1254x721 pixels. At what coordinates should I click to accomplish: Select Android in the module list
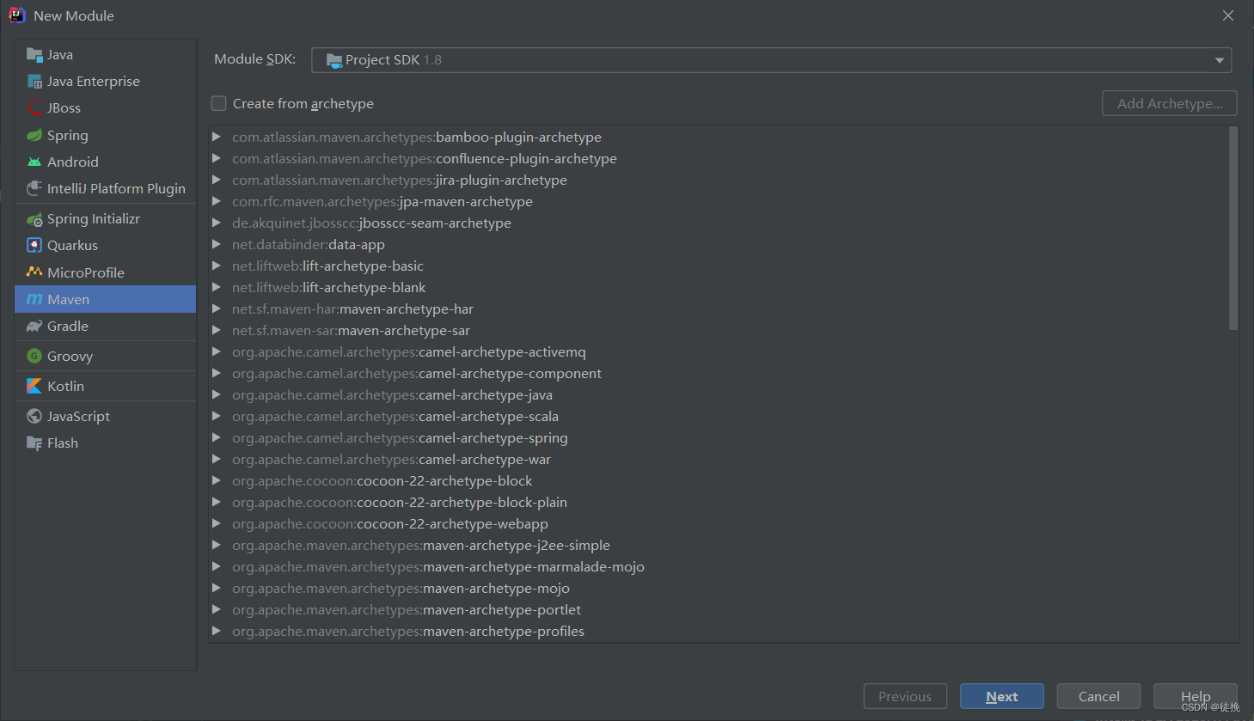click(x=106, y=162)
